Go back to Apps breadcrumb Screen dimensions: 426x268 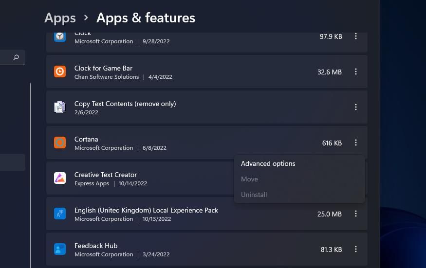point(60,18)
